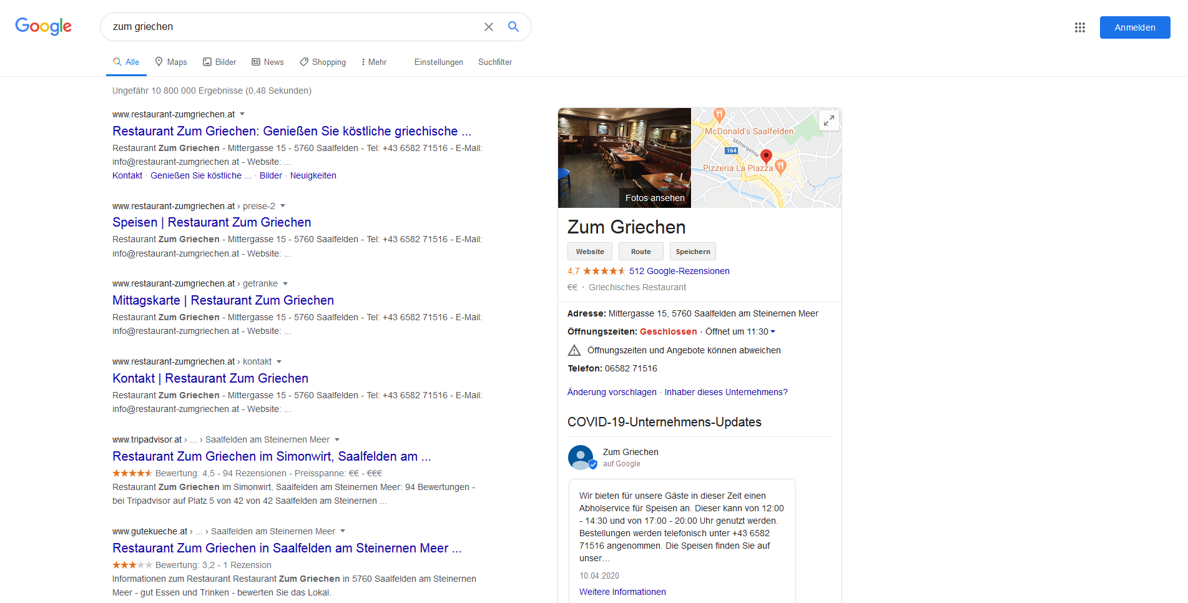Screen dimensions: 1188x603
Task: Open 'Restaurant Zum Griechen: Genießen Sie' result
Action: 292,131
